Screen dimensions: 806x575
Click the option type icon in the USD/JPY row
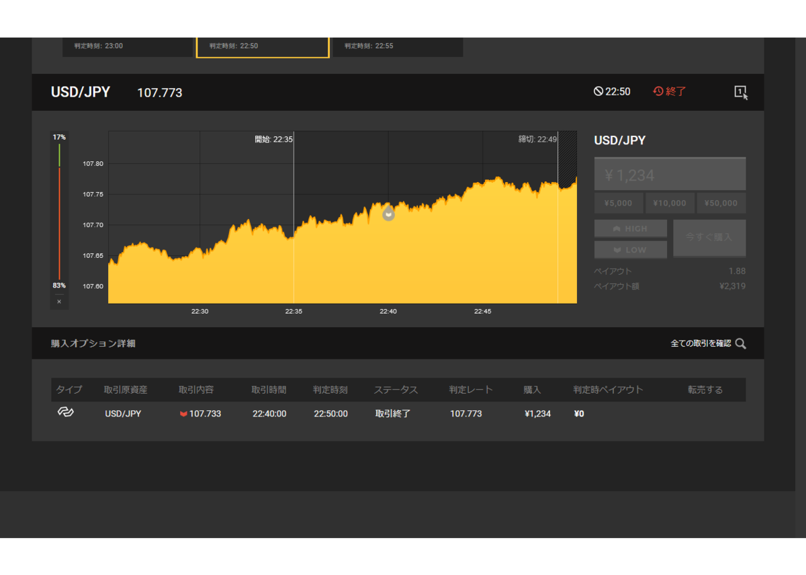(x=65, y=412)
